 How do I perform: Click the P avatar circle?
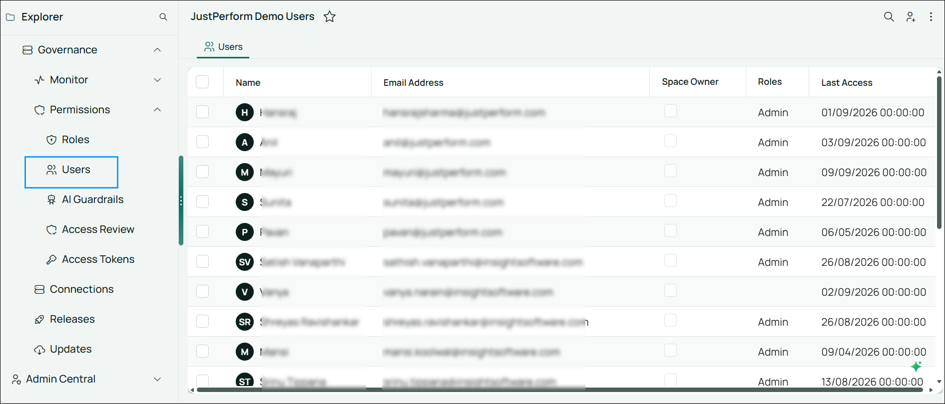coord(245,232)
